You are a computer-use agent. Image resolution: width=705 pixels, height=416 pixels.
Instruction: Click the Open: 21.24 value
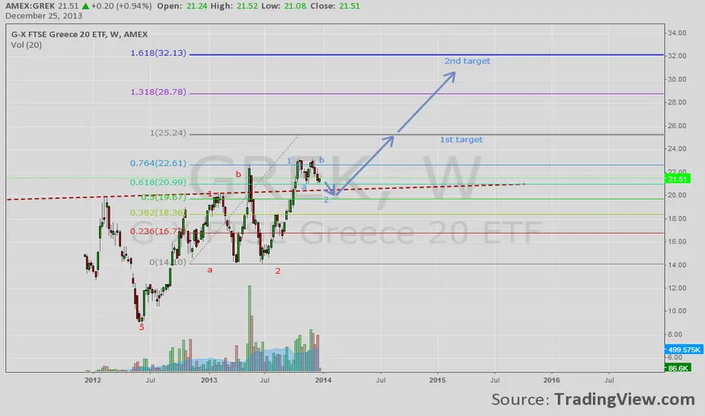pyautogui.click(x=182, y=6)
